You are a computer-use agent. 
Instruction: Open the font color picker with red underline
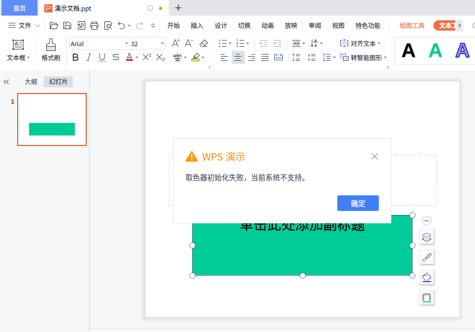pyautogui.click(x=129, y=58)
